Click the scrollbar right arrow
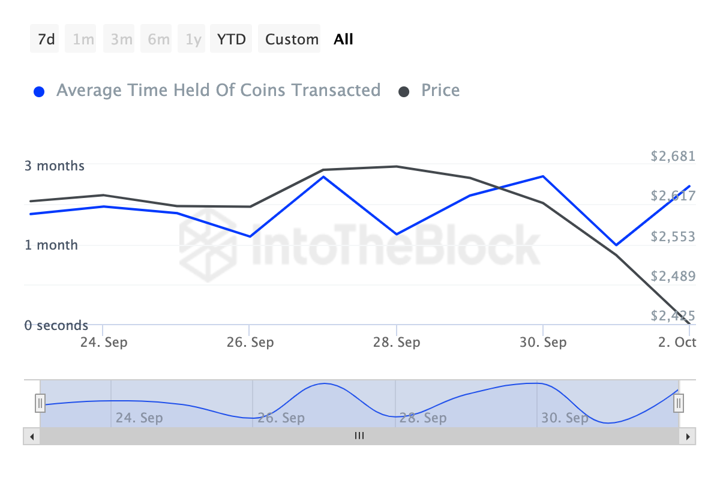 688,436
